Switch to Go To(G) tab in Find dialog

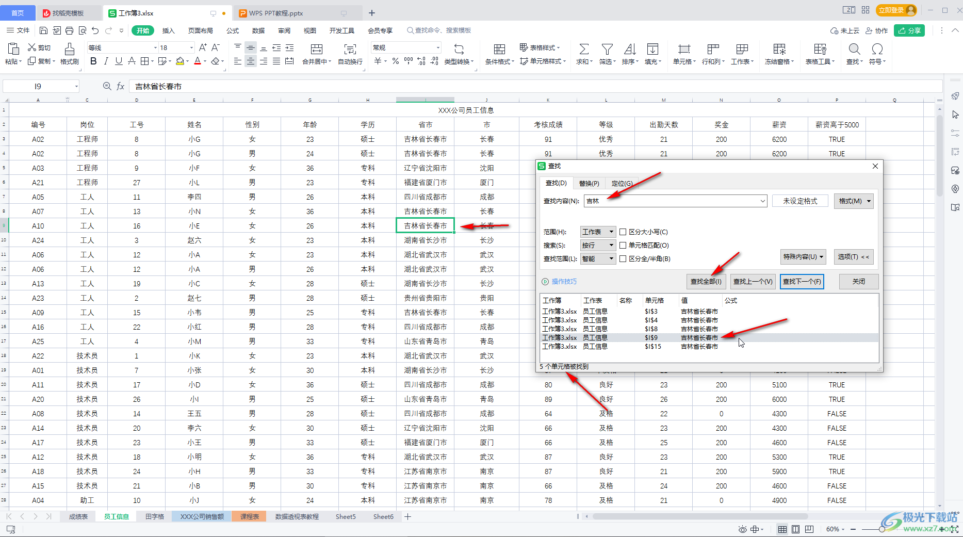(x=622, y=183)
